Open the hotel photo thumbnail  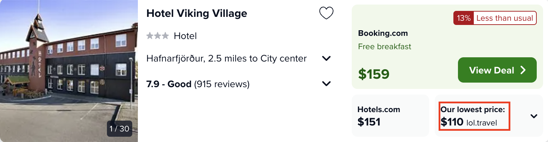point(69,71)
